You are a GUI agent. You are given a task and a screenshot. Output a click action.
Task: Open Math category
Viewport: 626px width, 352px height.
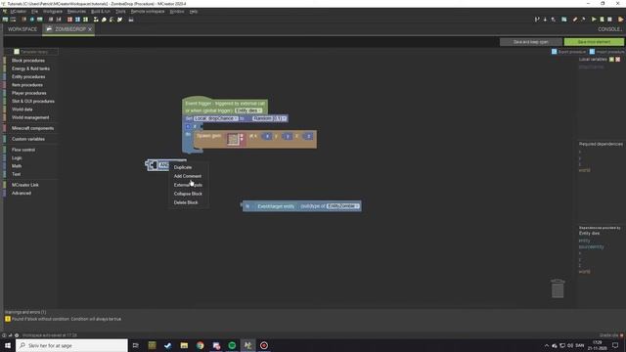tap(17, 166)
